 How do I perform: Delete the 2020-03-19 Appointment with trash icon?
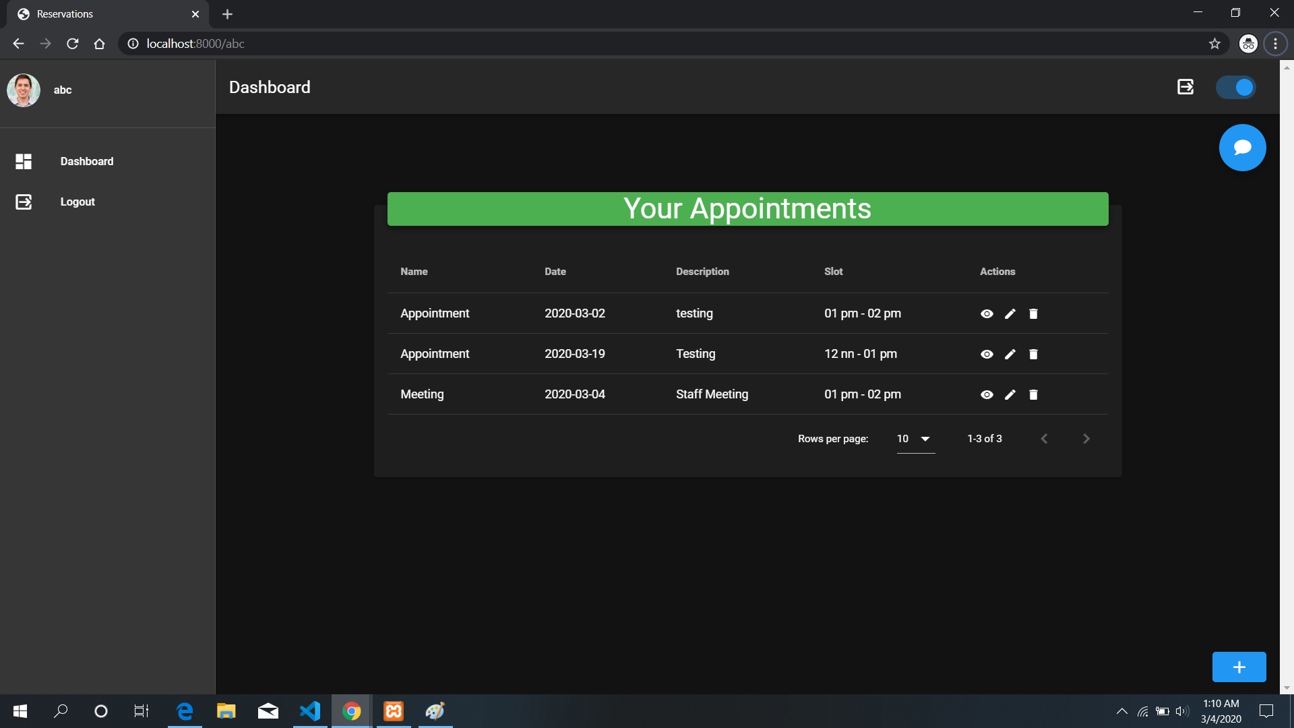coord(1033,354)
